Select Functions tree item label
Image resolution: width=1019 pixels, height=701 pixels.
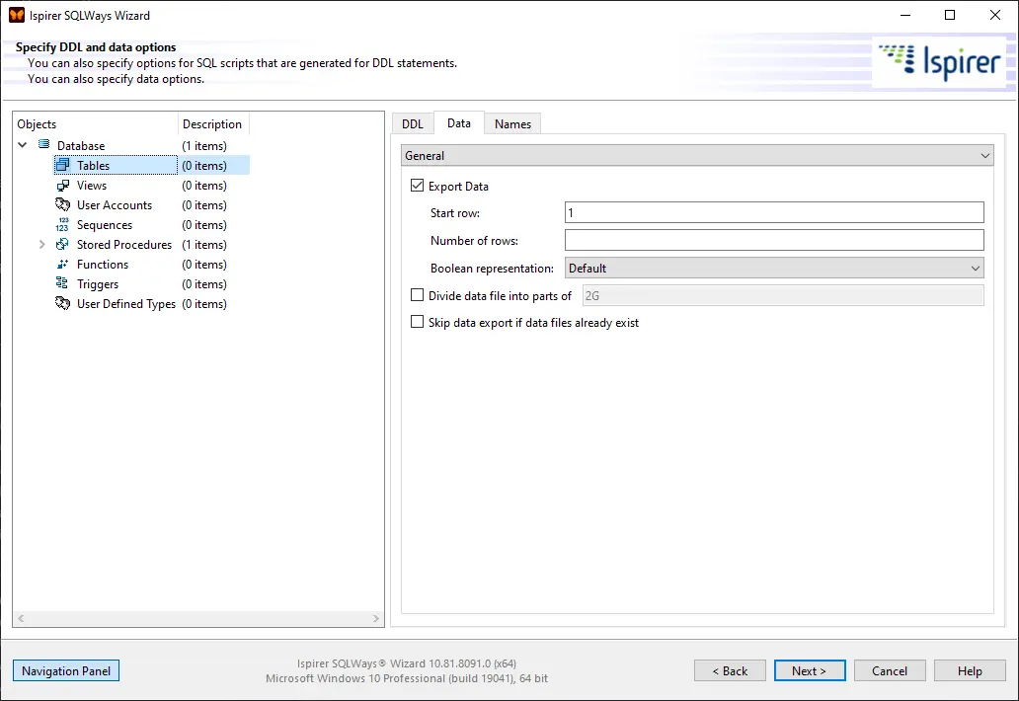pyautogui.click(x=103, y=265)
